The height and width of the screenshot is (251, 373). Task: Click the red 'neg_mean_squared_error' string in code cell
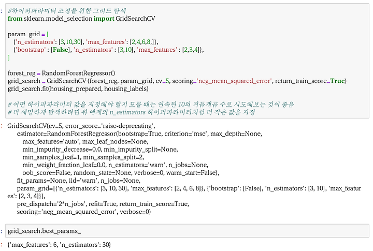pos(234,81)
